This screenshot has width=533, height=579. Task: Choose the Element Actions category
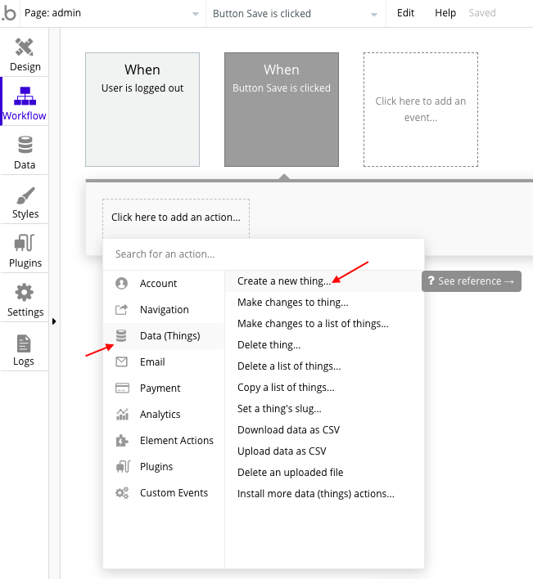click(164, 441)
